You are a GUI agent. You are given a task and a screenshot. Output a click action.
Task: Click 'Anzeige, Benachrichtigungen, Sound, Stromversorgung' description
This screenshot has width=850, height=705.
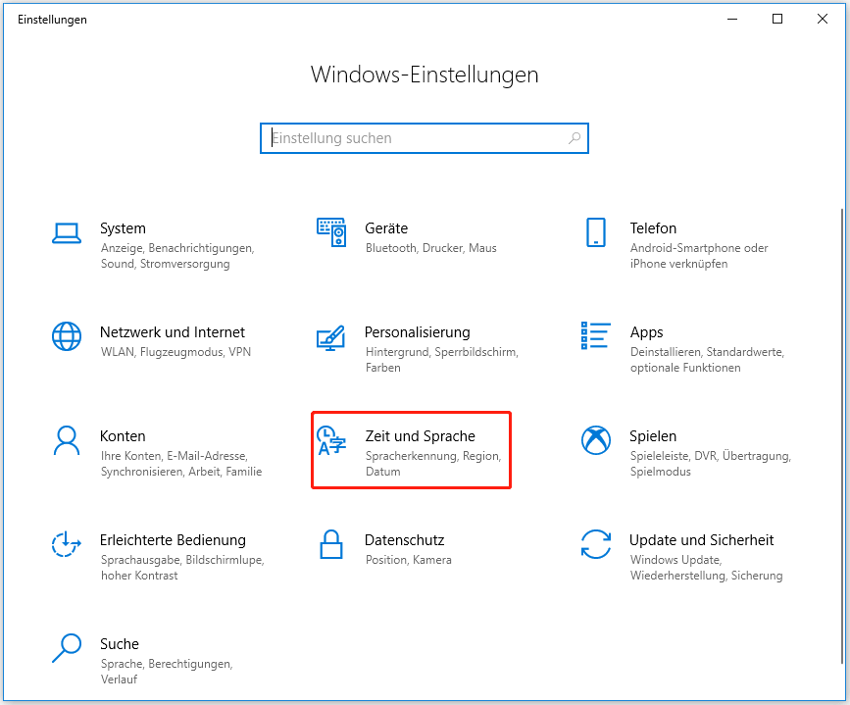point(177,256)
